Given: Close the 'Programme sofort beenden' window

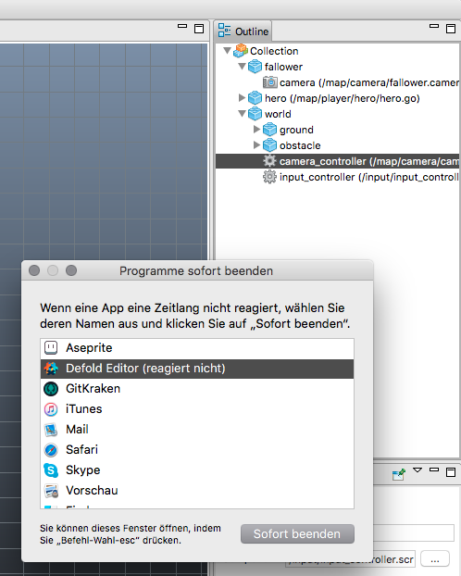Looking at the screenshot, I should [34, 270].
